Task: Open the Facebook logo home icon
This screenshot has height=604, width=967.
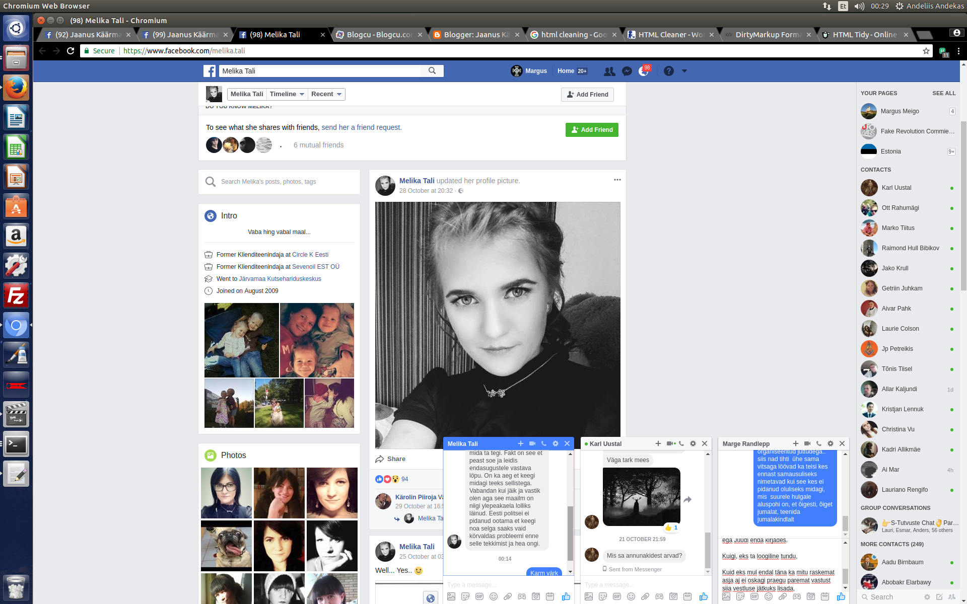Action: (210, 71)
